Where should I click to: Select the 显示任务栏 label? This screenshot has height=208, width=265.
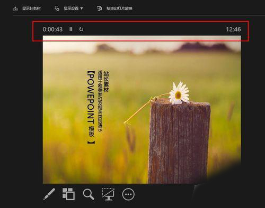click(31, 8)
